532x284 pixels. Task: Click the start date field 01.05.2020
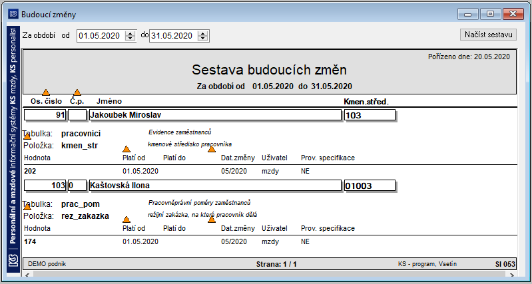point(101,36)
